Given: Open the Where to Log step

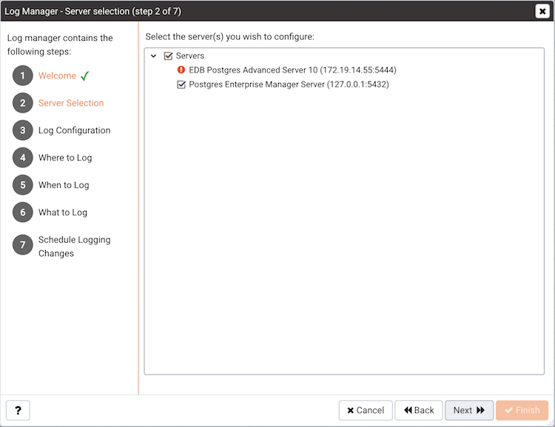Looking at the screenshot, I should (x=65, y=158).
